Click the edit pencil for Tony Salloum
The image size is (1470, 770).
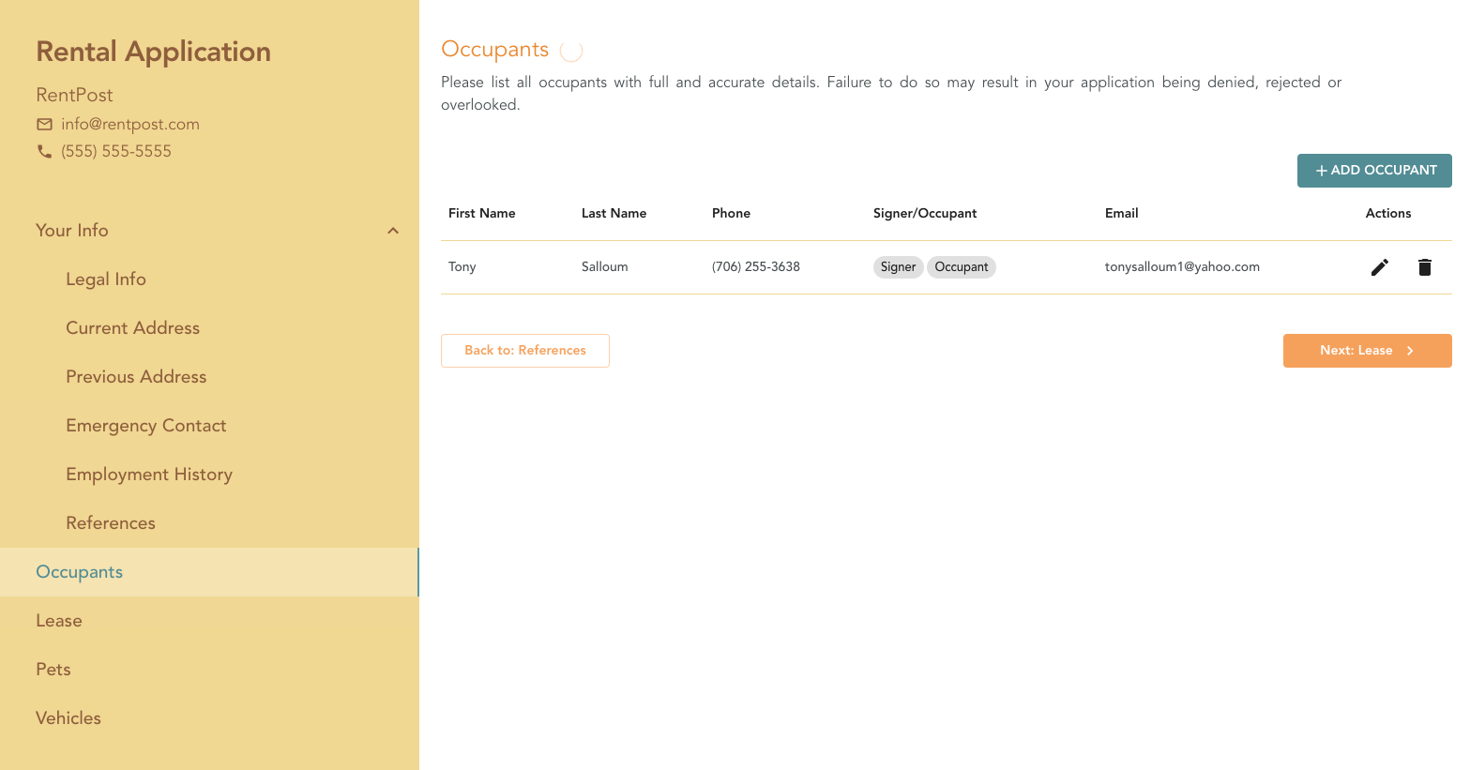coord(1379,266)
